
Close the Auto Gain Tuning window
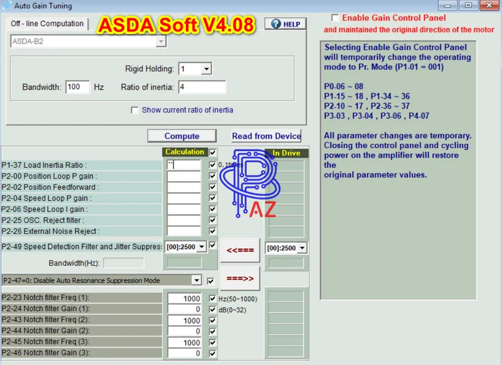pos(489,5)
